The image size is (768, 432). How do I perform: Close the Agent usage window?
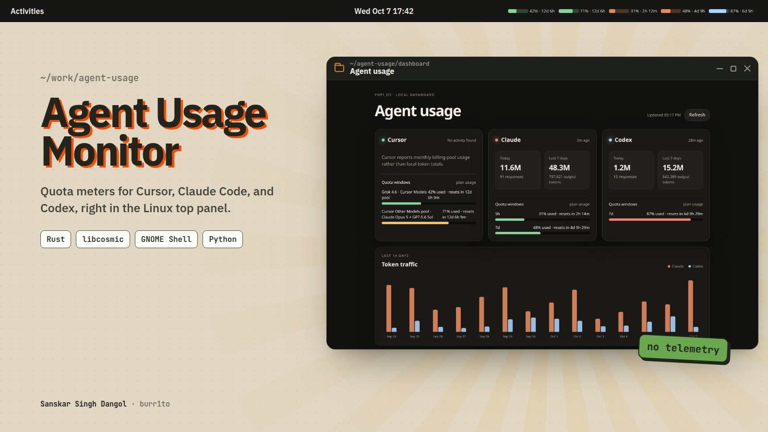point(747,69)
